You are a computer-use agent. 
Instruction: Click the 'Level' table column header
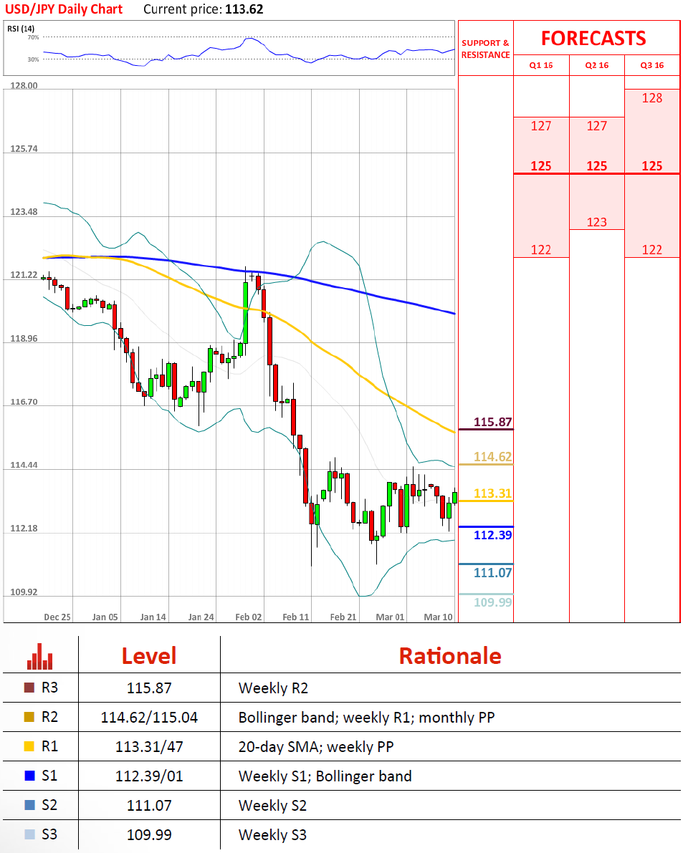(149, 656)
